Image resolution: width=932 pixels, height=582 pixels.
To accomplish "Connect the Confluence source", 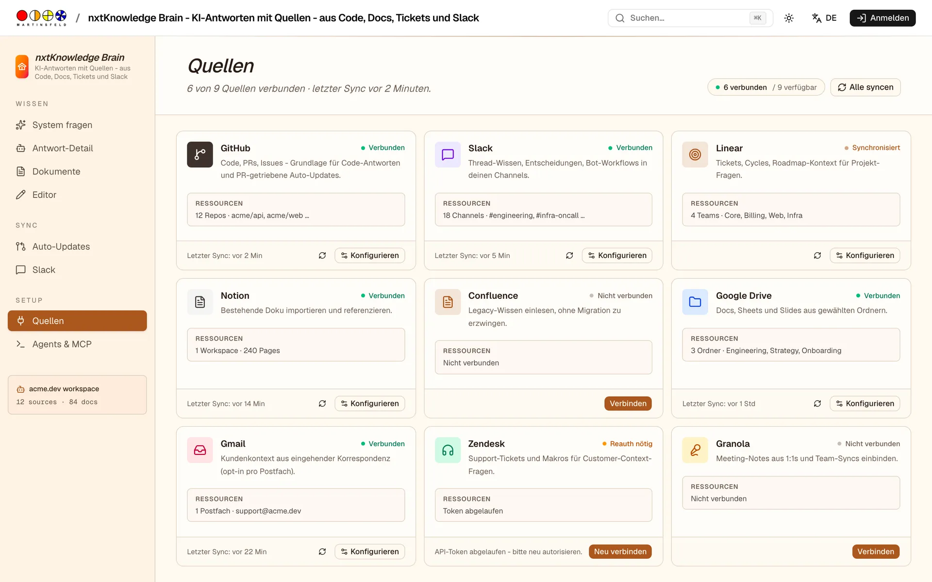I will point(628,404).
